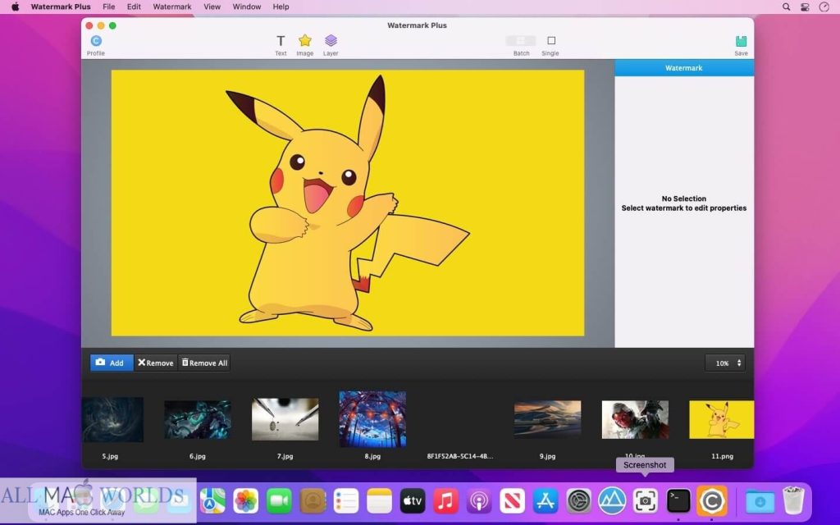Click the Remove All button
The image size is (840, 525).
(x=204, y=363)
